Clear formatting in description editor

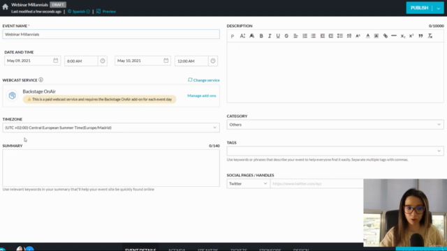point(430,36)
